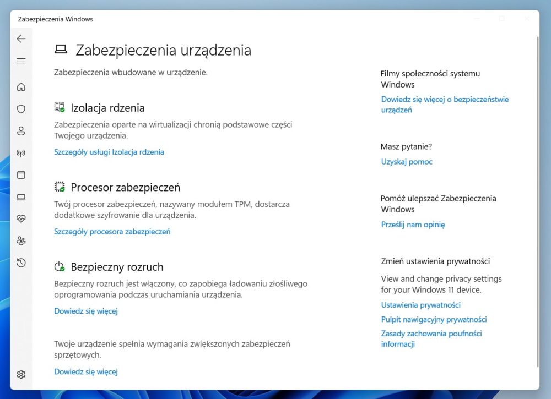The image size is (551, 399).
Task: Click the Izolacja rdzenia chip icon
Action: click(x=60, y=107)
